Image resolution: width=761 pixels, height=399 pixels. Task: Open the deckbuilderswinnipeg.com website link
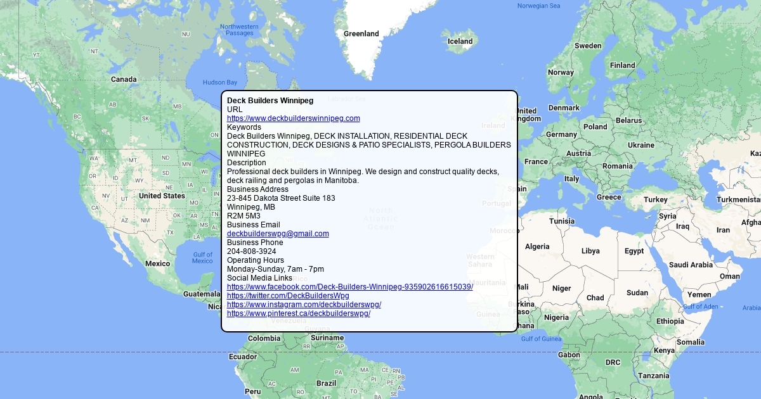tap(293, 118)
